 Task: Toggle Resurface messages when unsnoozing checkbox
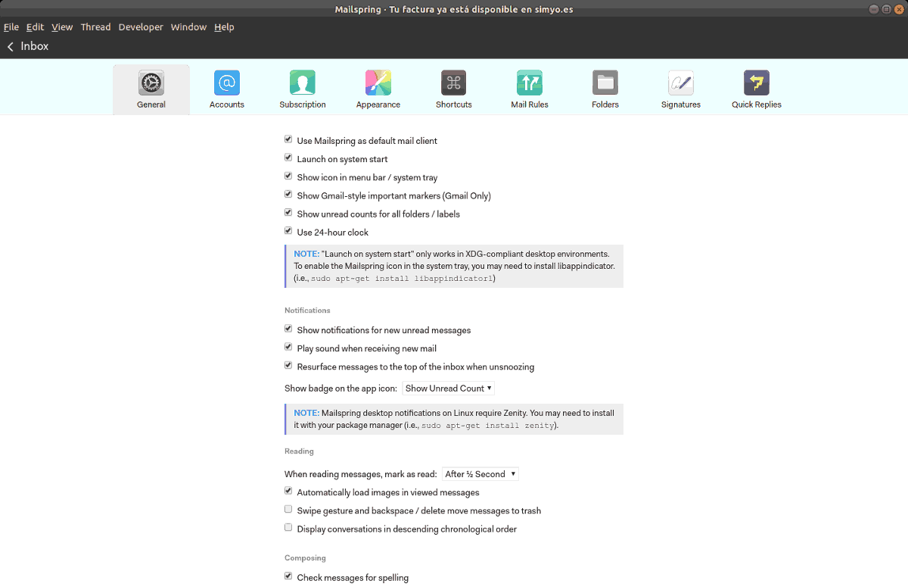point(288,365)
